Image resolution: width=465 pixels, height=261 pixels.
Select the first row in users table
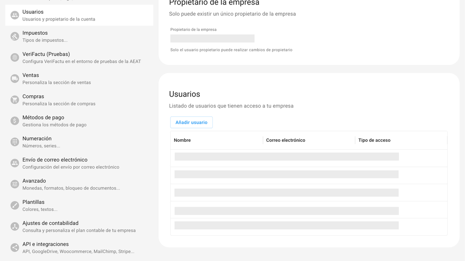287,157
